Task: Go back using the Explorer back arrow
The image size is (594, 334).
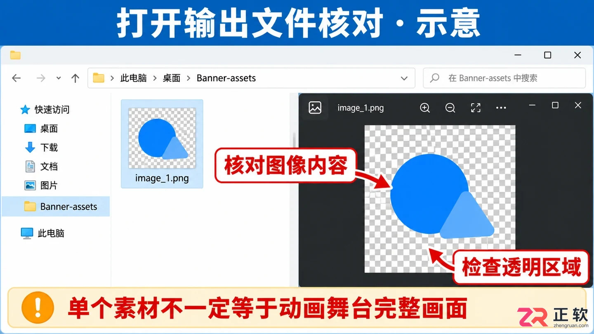Action: click(16, 78)
